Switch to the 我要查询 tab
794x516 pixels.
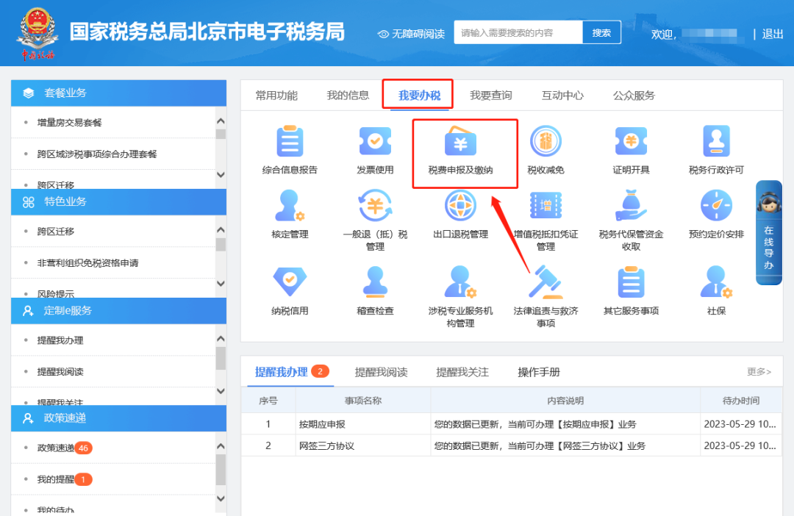[490, 96]
